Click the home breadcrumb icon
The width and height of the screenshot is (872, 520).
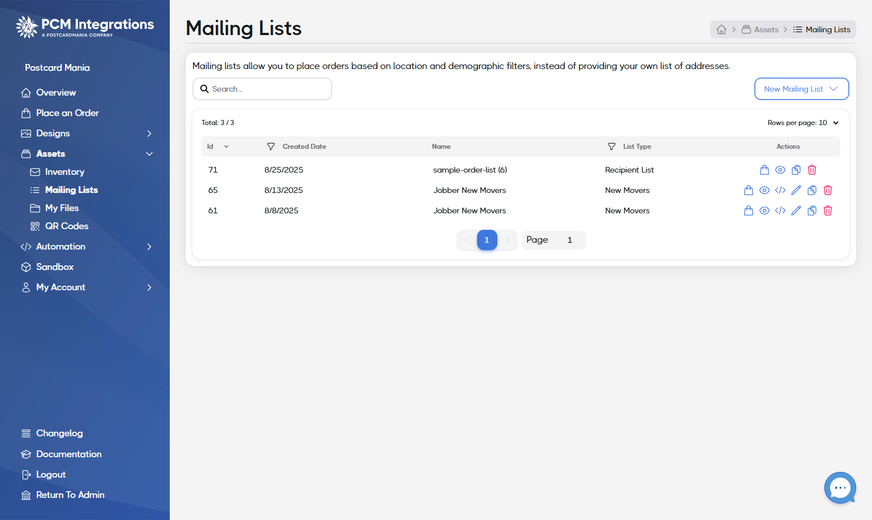(721, 29)
